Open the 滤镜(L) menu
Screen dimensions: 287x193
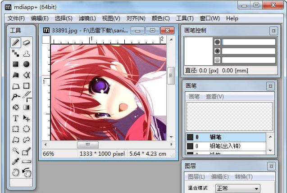click(87, 18)
